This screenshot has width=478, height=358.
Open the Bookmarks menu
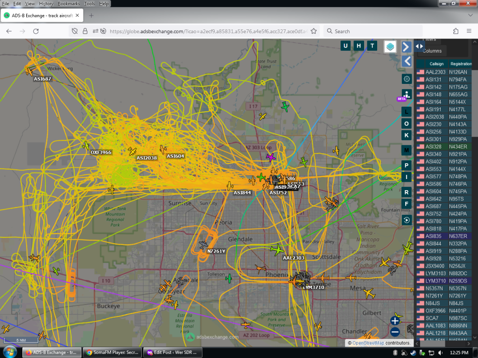[x=69, y=4]
